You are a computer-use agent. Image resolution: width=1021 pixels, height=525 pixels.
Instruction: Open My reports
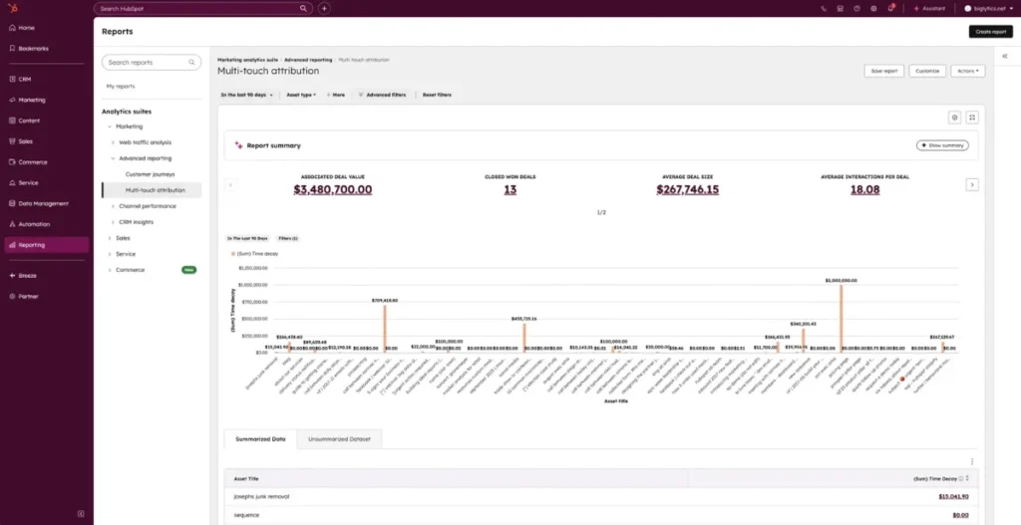pos(121,87)
